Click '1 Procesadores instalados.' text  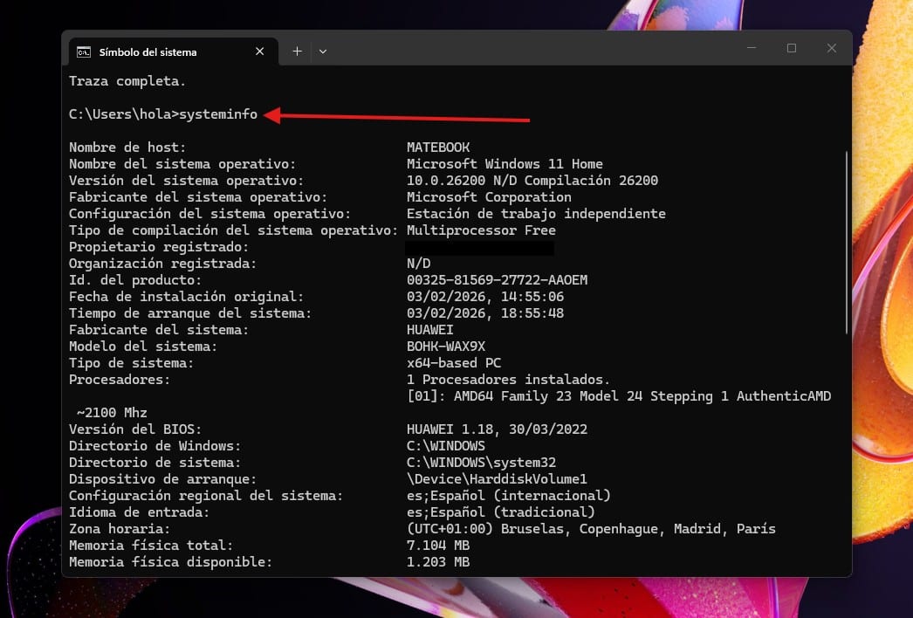(508, 380)
